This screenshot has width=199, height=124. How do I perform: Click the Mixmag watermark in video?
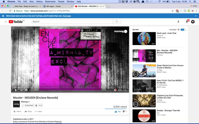121,31
